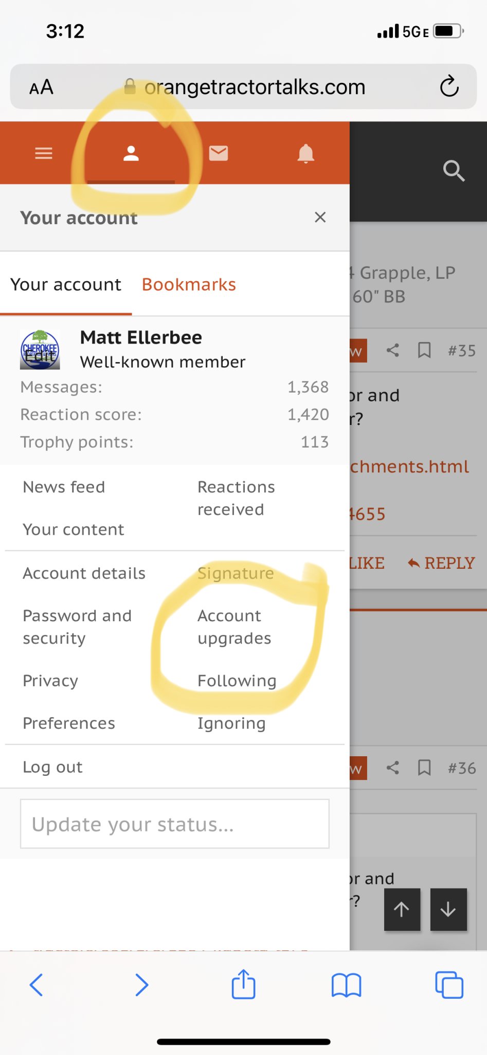487x1055 pixels.
Task: Open Account upgrades link
Action: [235, 627]
